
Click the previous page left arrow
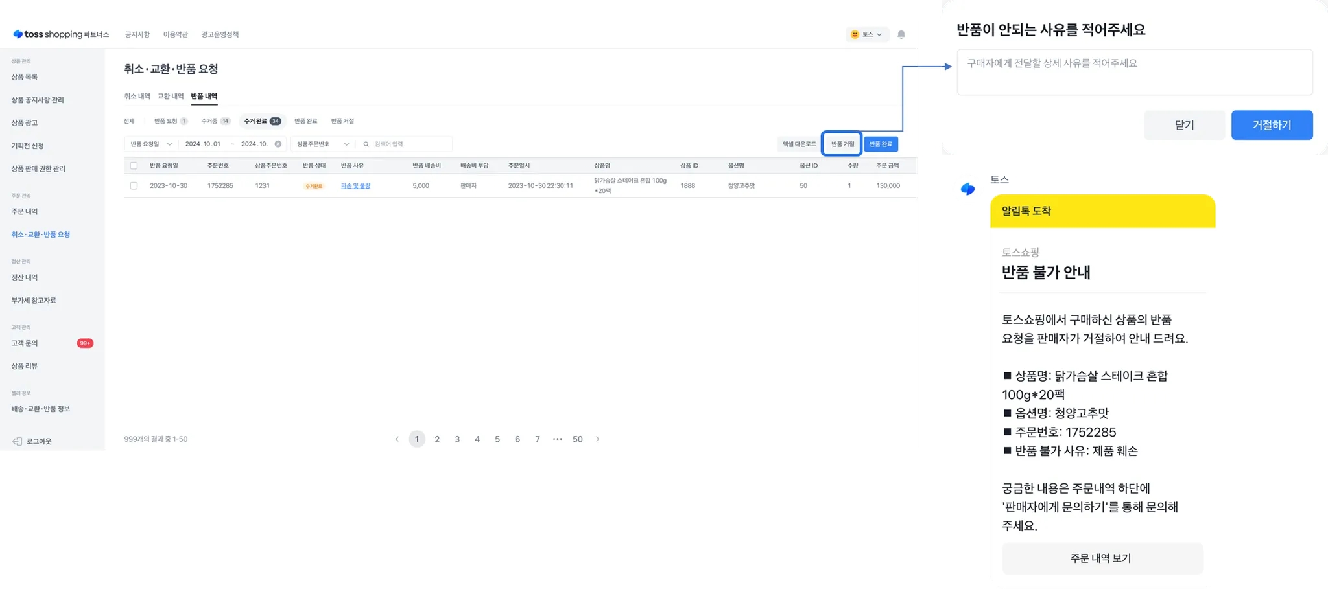397,439
